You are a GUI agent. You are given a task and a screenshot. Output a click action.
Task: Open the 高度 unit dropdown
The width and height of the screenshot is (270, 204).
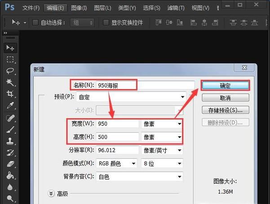pyautogui.click(x=162, y=137)
